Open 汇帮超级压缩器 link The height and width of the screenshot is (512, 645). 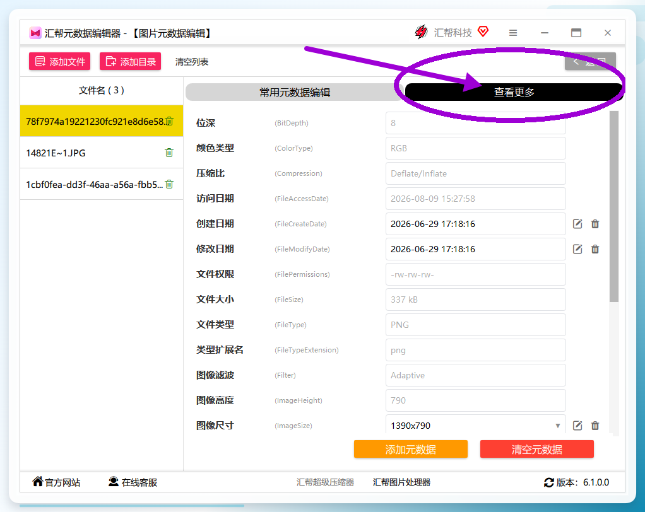click(x=325, y=482)
